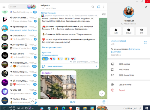Play the НейроКот building video
Screen dimensions: 150x110
pos(58,87)
